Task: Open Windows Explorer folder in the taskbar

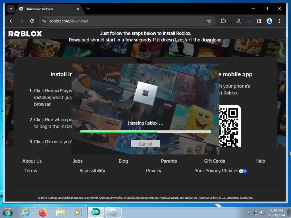Action: (61, 213)
